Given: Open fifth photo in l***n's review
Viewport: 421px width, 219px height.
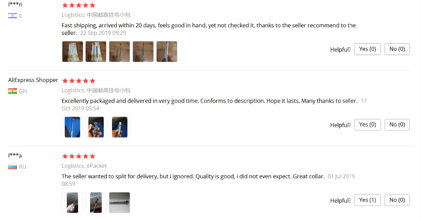Looking at the screenshot, I should (167, 51).
